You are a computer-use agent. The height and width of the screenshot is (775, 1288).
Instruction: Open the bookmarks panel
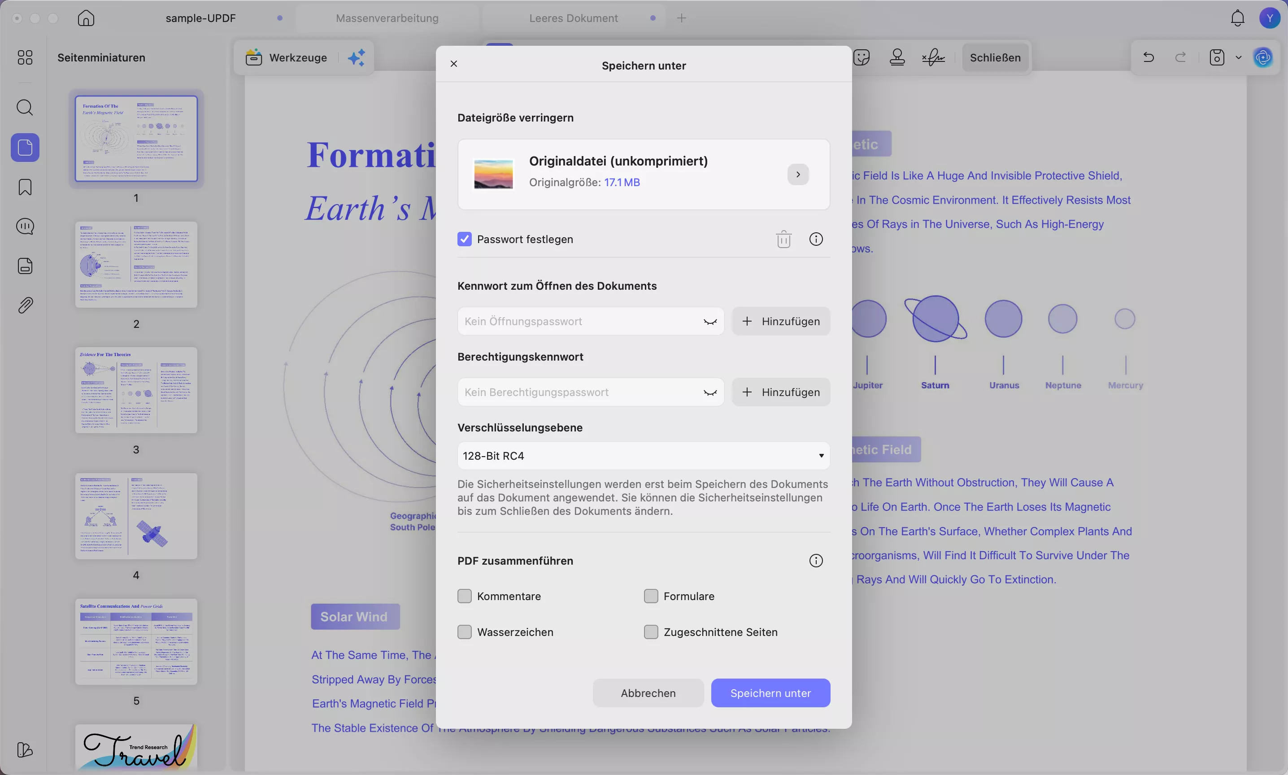[25, 187]
